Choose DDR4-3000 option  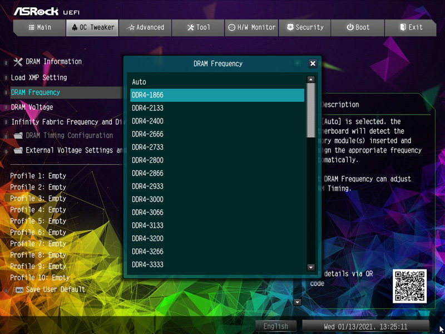pyautogui.click(x=217, y=200)
